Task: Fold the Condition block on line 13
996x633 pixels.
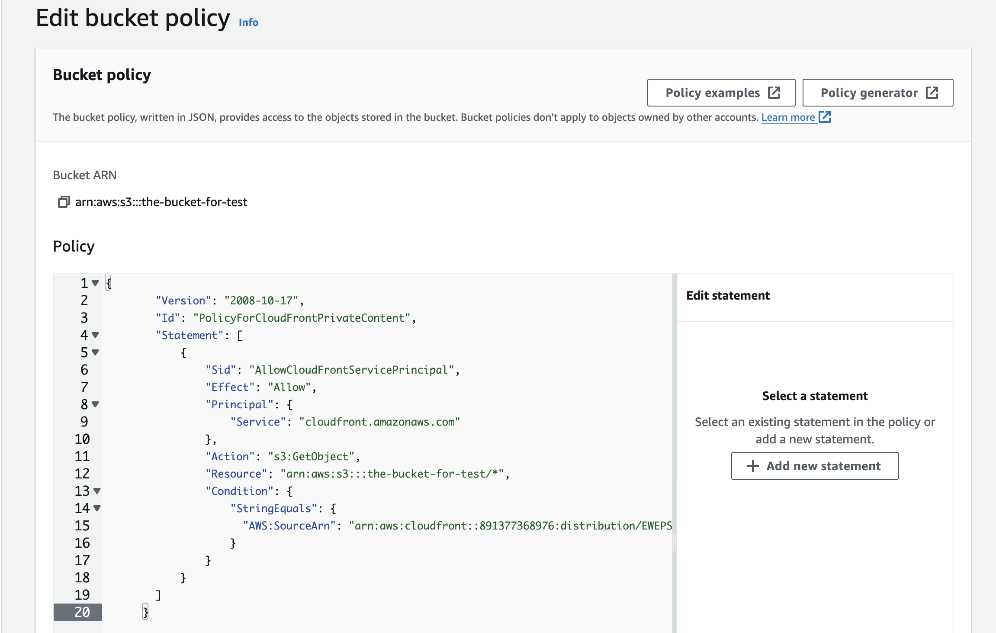Action: [x=97, y=491]
